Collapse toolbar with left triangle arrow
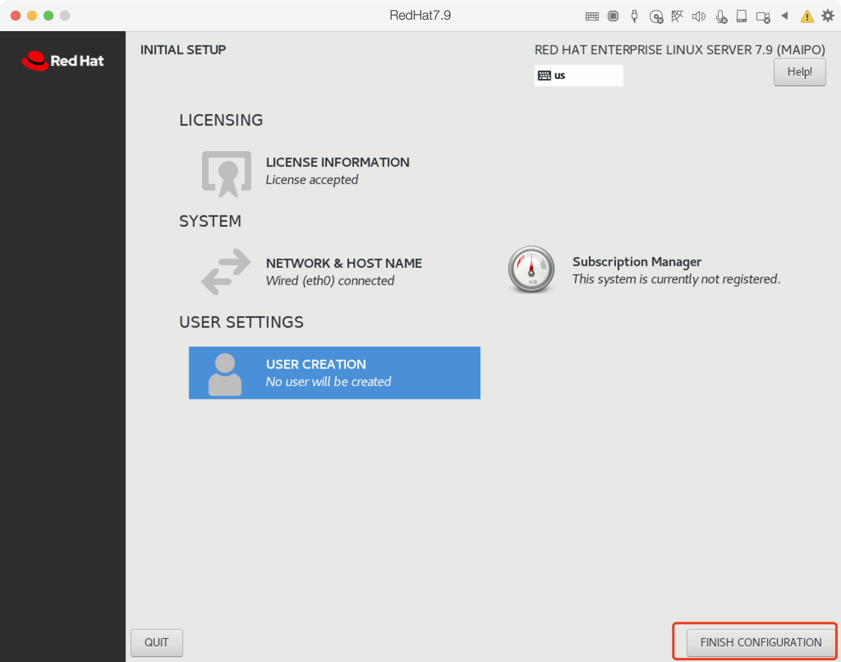The height and width of the screenshot is (662, 841). 785,16
